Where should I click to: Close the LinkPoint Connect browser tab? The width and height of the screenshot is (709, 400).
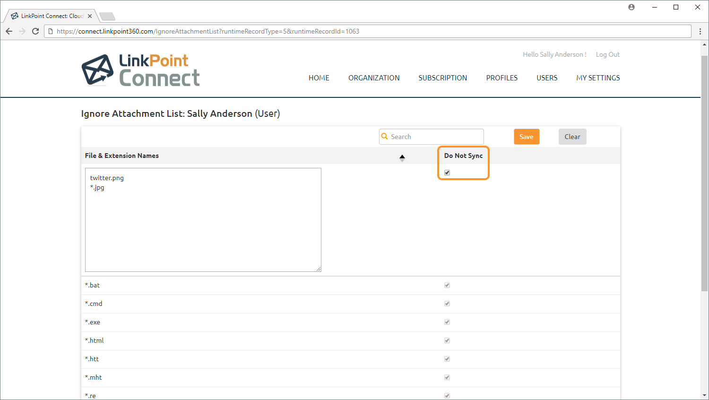[x=90, y=16]
